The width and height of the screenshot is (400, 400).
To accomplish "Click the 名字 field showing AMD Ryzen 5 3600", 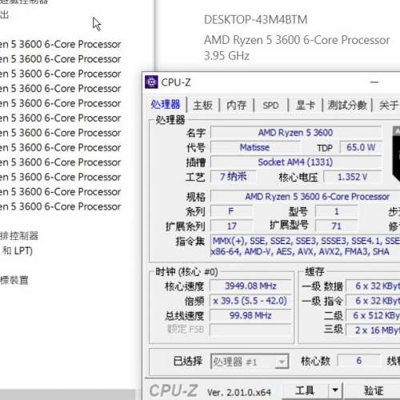I will 295,133.
